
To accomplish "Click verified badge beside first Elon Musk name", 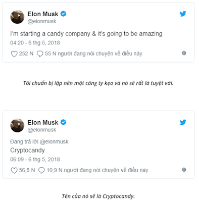I will [x=63, y=14].
